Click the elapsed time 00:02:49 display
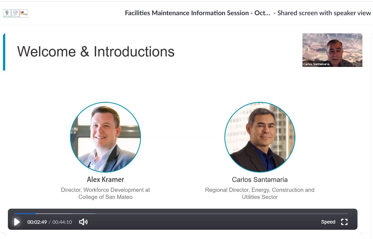 click(x=37, y=222)
